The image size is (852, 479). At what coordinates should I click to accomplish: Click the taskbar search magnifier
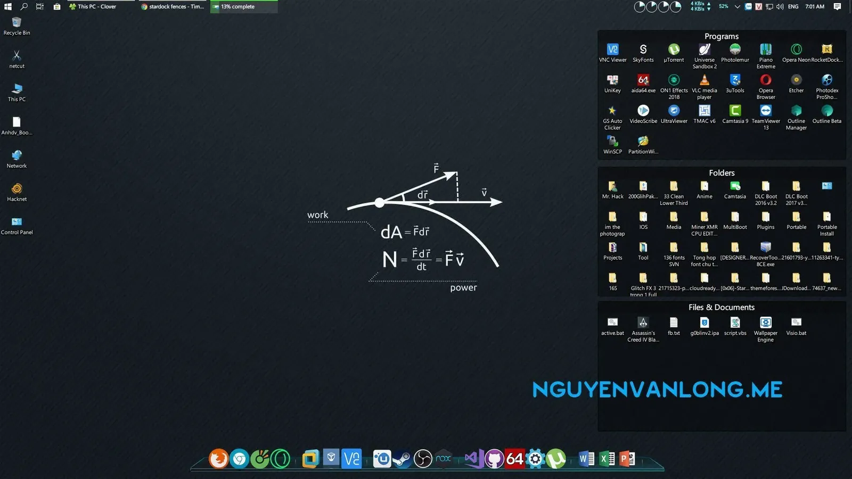tap(24, 6)
